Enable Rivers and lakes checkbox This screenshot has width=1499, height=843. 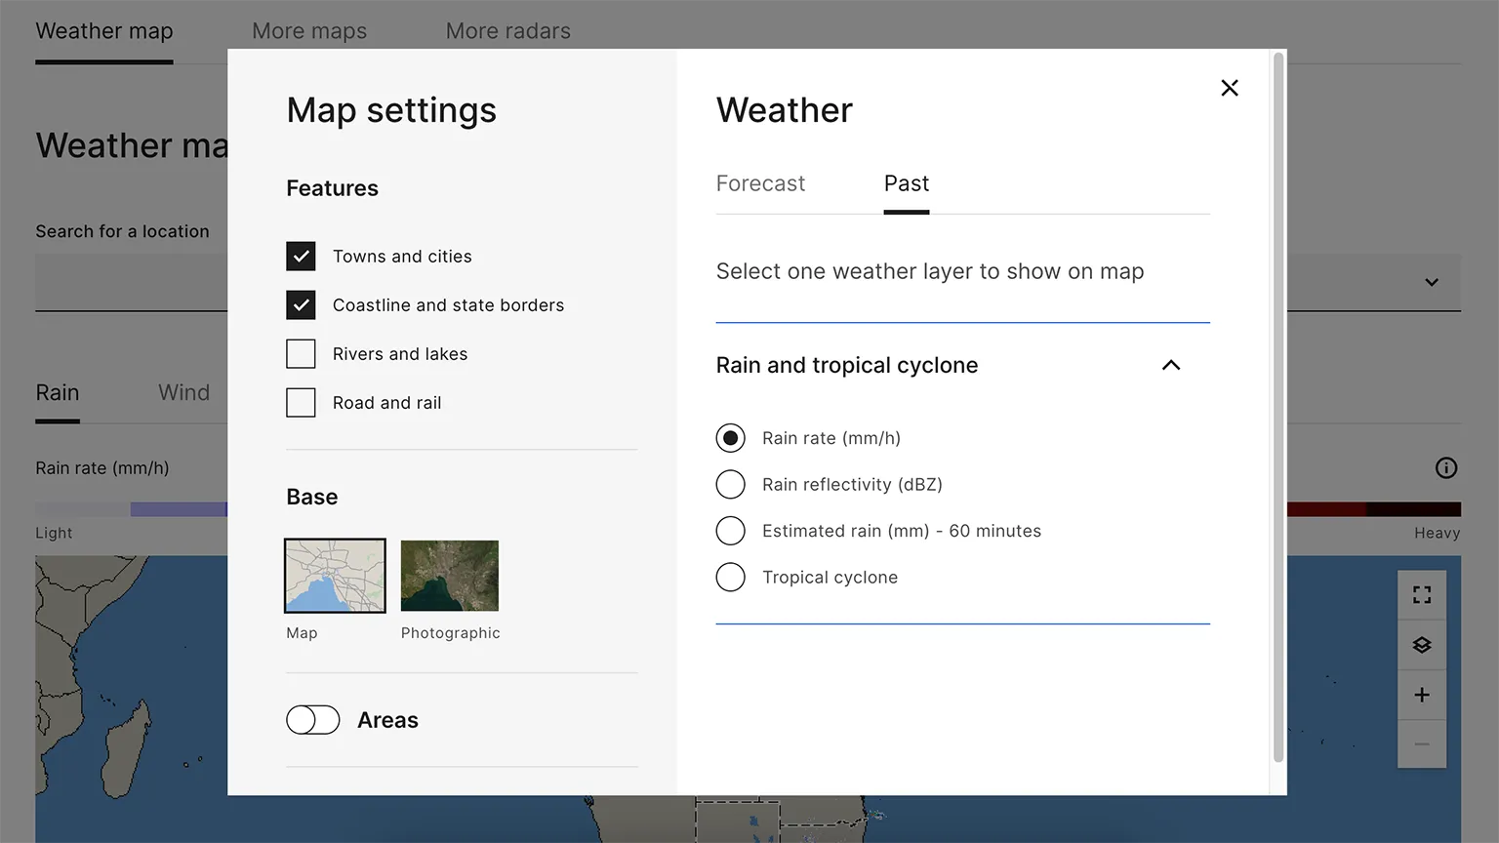pos(301,354)
